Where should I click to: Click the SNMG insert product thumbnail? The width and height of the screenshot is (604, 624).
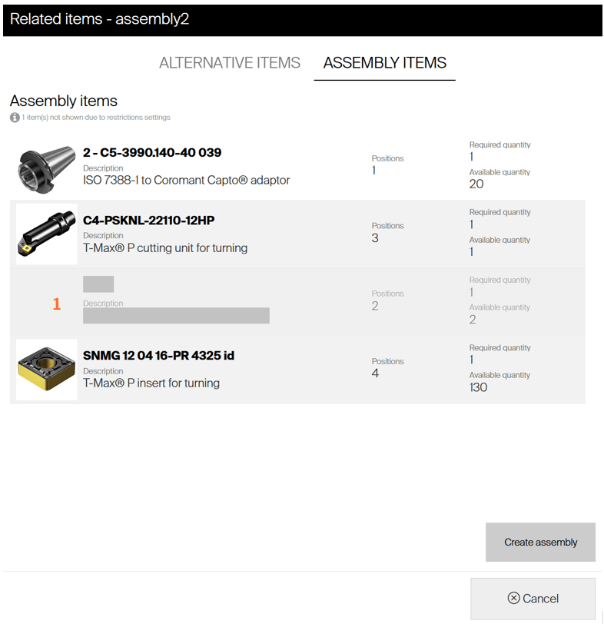click(x=47, y=370)
